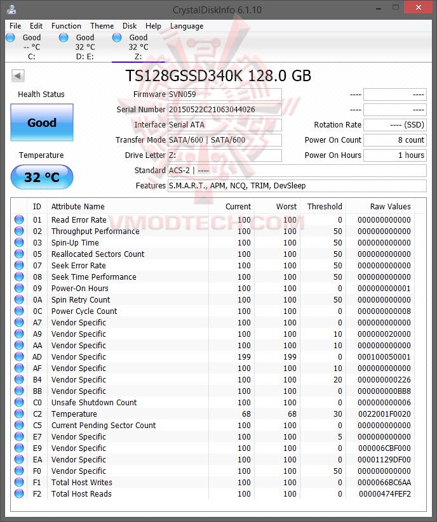Click the Serial Number field

point(224,110)
